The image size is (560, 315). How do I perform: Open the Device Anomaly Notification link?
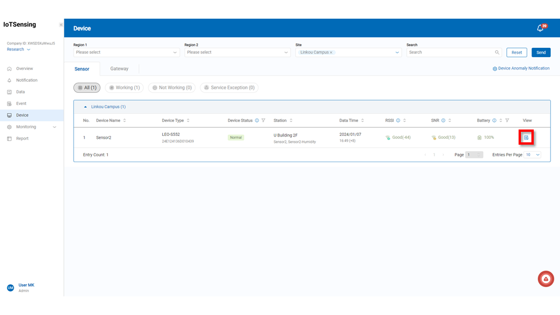tap(521, 68)
